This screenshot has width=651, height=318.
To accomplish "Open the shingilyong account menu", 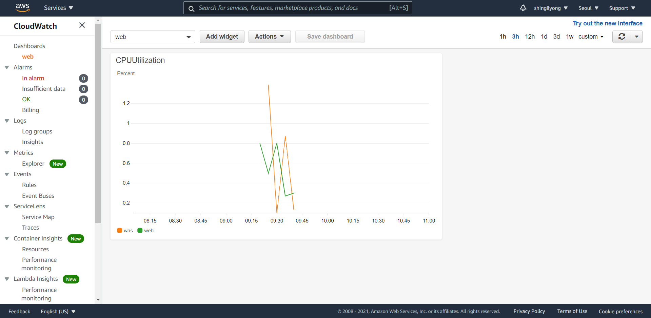I will coord(551,8).
